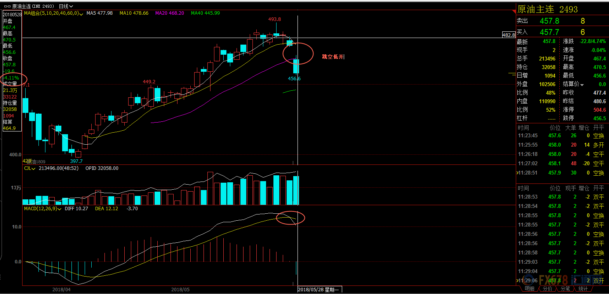Click the 速涨 -0.04% value
Screen dimensions: 609x294
pyautogui.click(x=598, y=50)
